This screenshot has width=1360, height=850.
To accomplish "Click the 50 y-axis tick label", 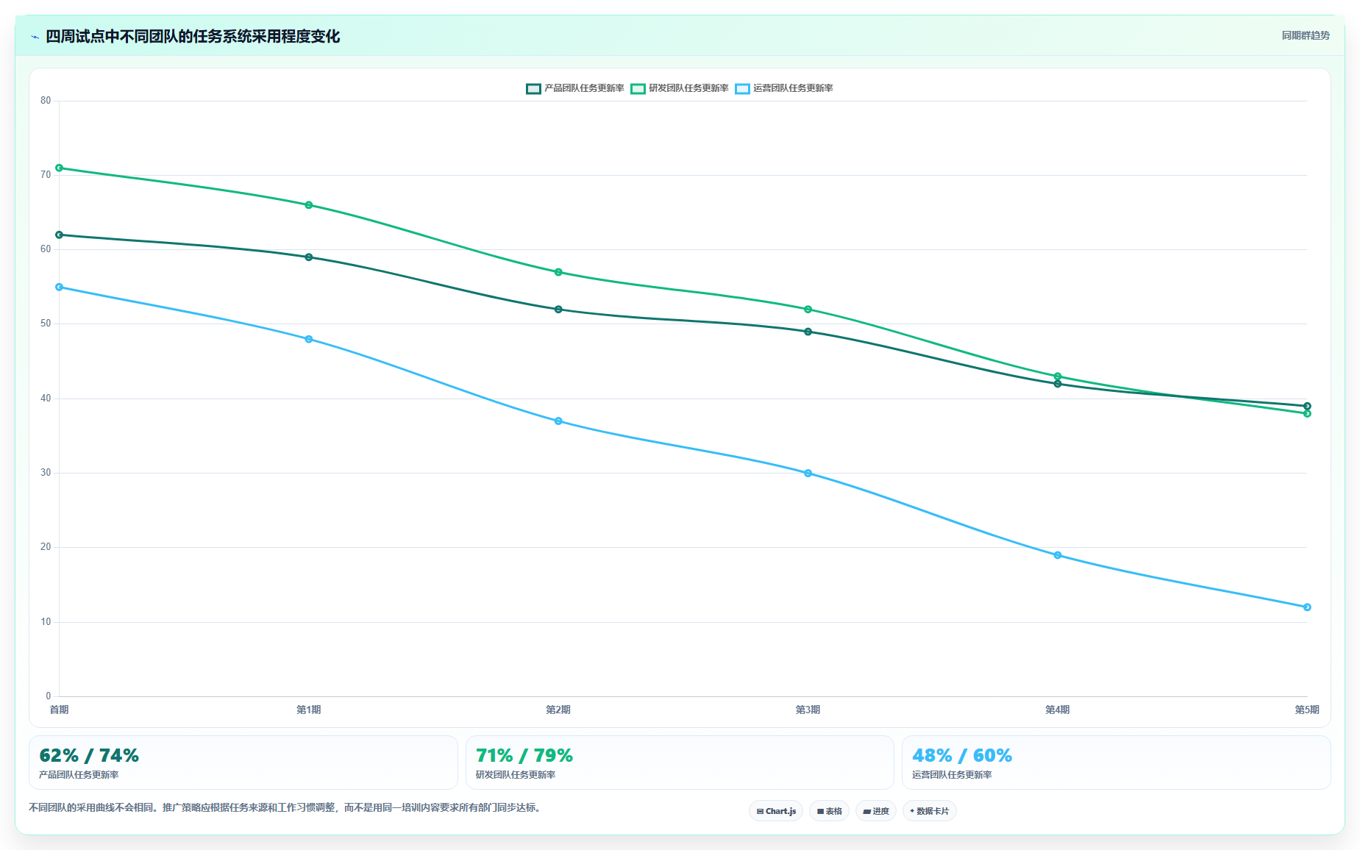I will point(46,324).
